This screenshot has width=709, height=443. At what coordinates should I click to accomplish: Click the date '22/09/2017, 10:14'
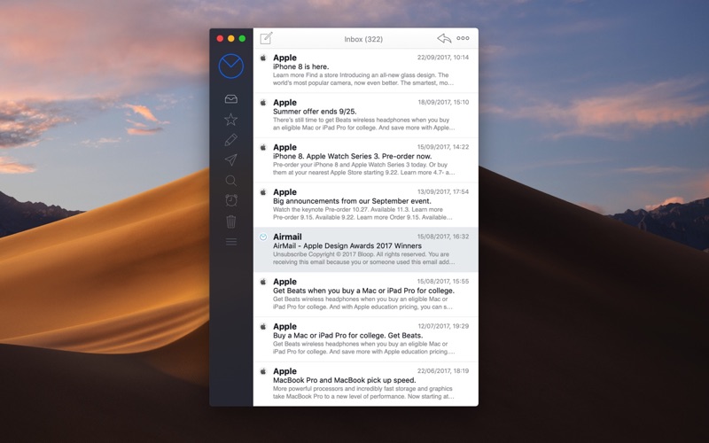coord(442,58)
